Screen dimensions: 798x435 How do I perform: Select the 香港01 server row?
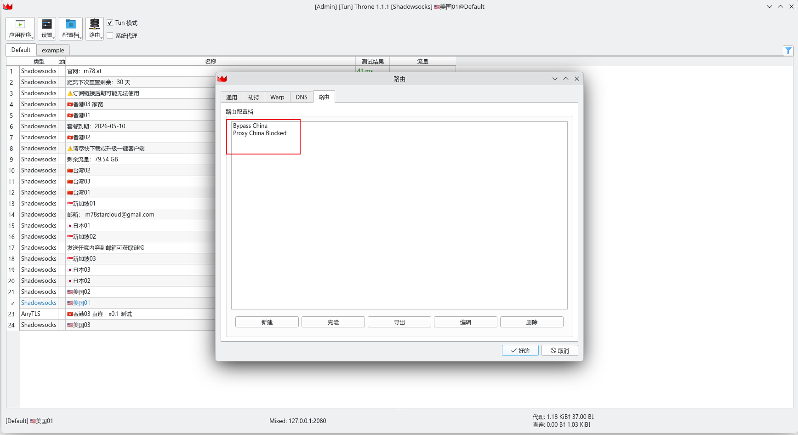pos(117,115)
